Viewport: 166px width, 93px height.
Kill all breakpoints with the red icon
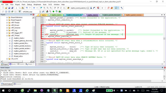point(112,8)
